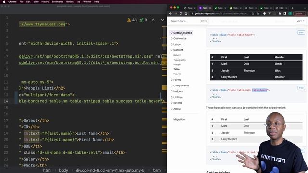Go to Chrome home page icon
Screen dimensions: 308x173
coord(186,14)
